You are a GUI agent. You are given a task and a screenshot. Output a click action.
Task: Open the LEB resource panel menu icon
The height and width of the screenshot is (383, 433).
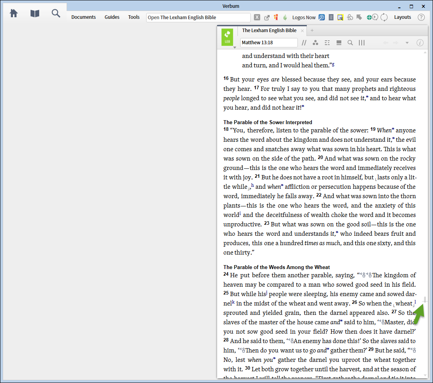[x=227, y=37]
